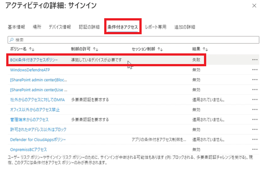Sort by 制御の許可 column arrows
Screen dimensions: 265x177
coord(95,49)
